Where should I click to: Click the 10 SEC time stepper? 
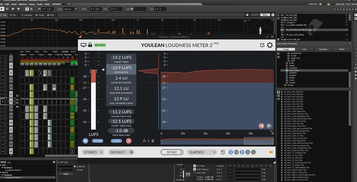(172, 152)
